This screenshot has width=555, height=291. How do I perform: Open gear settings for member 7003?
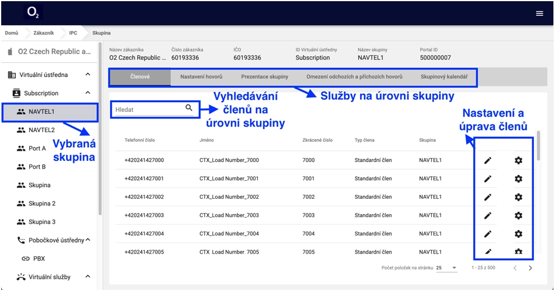coord(518,216)
